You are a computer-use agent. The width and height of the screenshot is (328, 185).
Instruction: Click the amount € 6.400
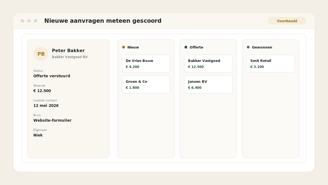[x=195, y=88]
